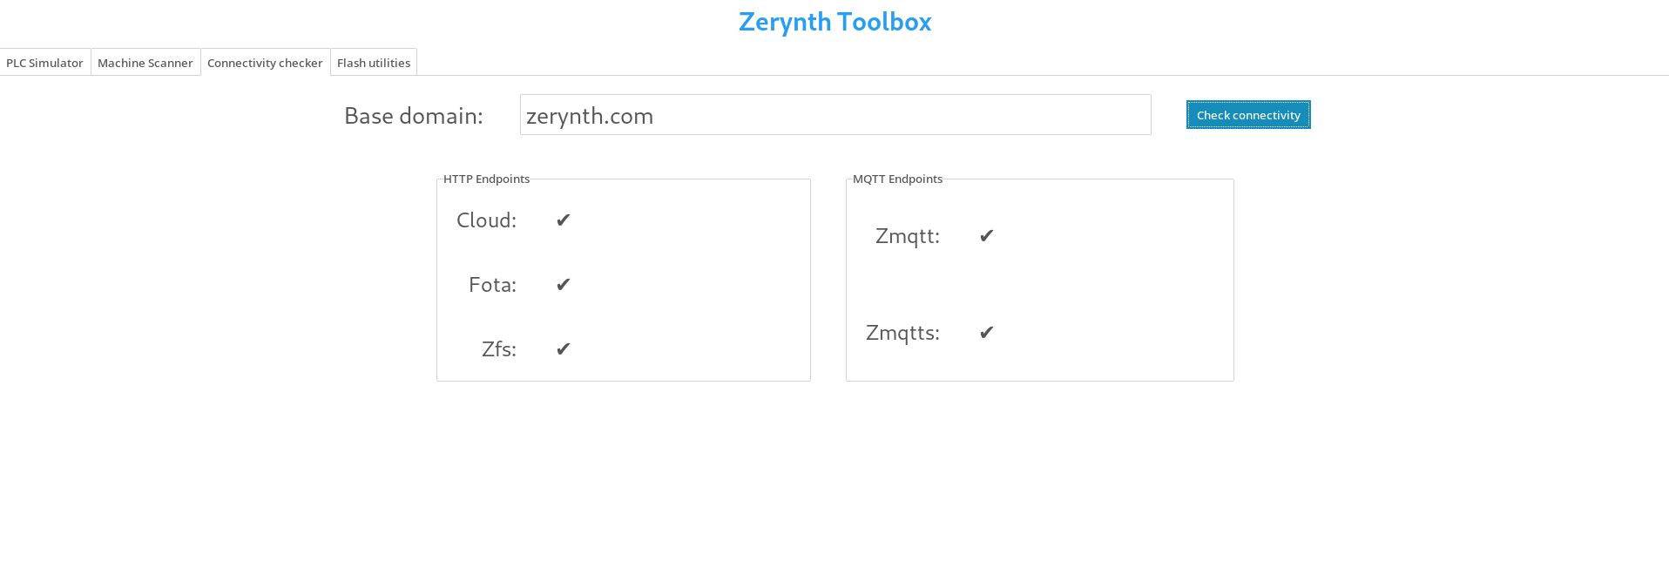Click the MQTT Endpoints group title
Viewport: 1669px width, 575px height.
[x=897, y=179]
